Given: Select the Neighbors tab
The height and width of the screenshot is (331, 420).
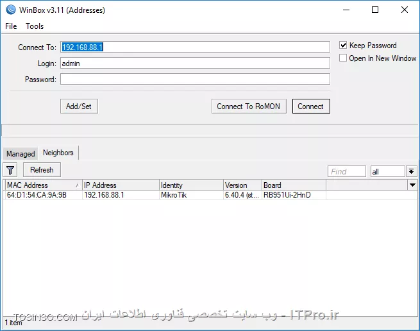Looking at the screenshot, I should (58, 153).
